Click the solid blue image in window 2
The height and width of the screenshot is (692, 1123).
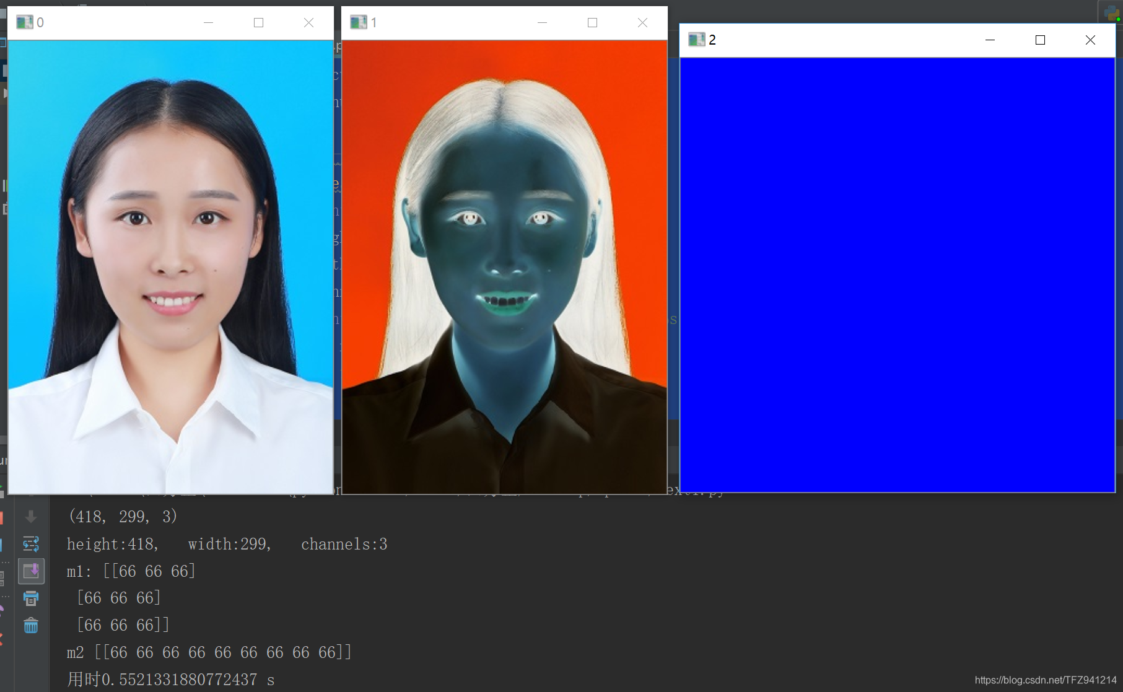[x=898, y=275]
